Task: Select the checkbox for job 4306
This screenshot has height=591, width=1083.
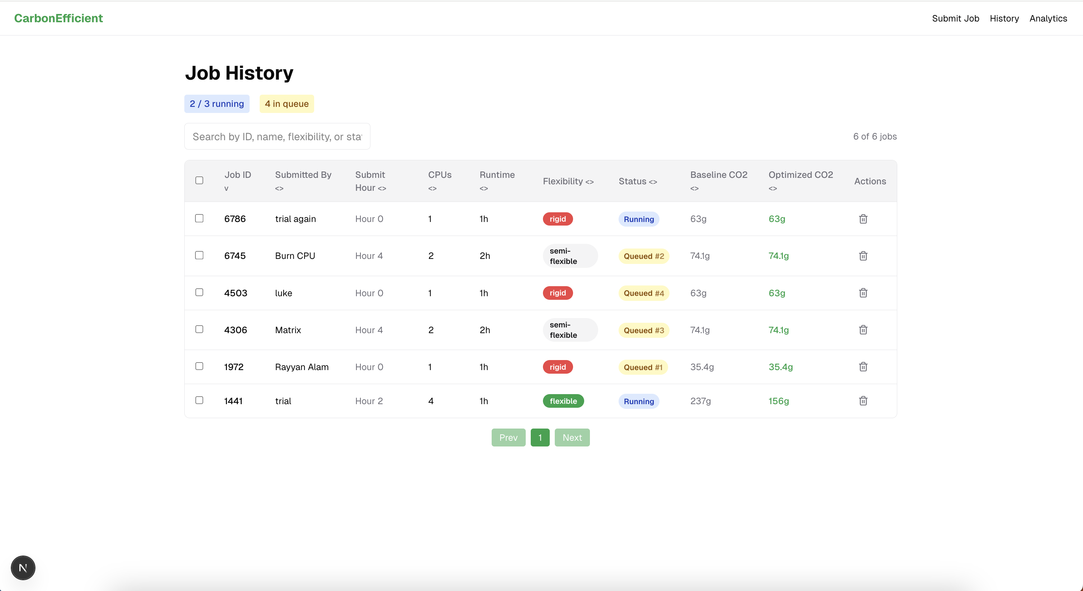Action: [x=199, y=329]
